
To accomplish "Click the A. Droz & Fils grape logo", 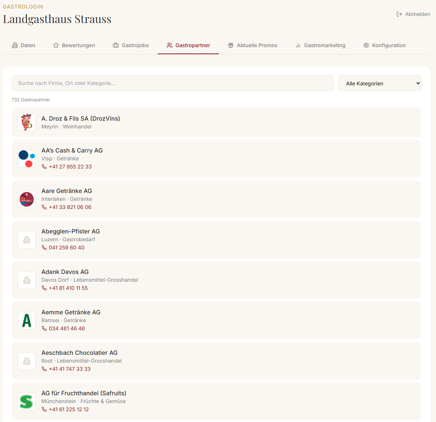I will click(x=27, y=122).
